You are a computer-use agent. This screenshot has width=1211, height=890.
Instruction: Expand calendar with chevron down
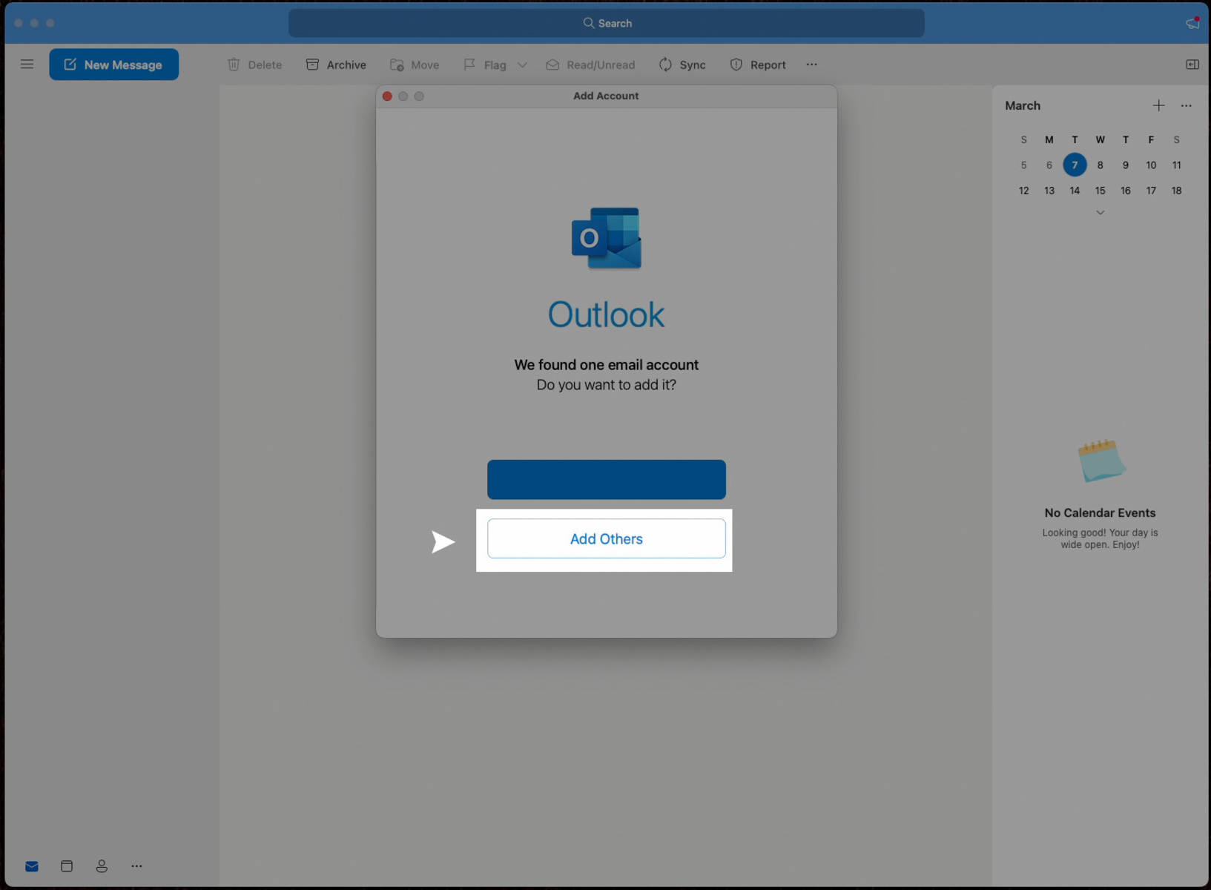coord(1101,213)
